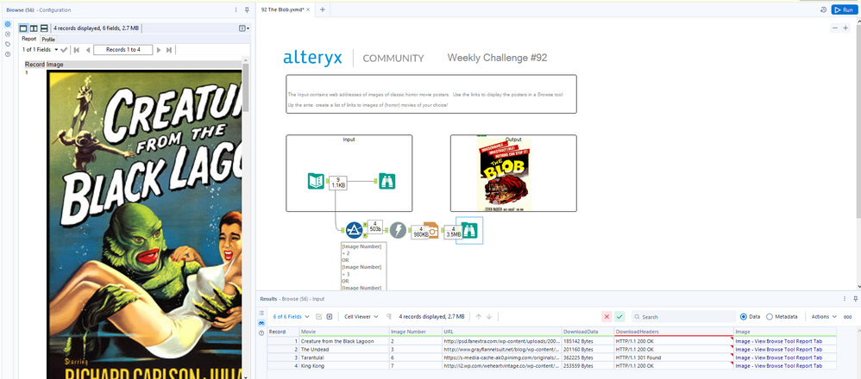Apply field selection checkmark in Browse
The image size is (861, 379).
pyautogui.click(x=64, y=50)
